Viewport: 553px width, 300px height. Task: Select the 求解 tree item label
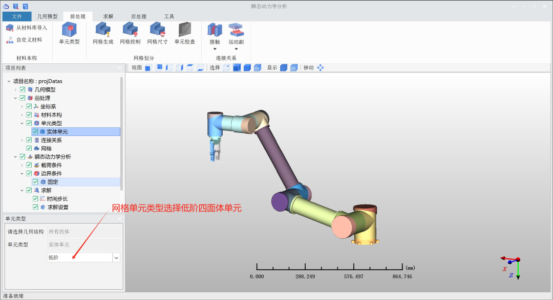46,191
